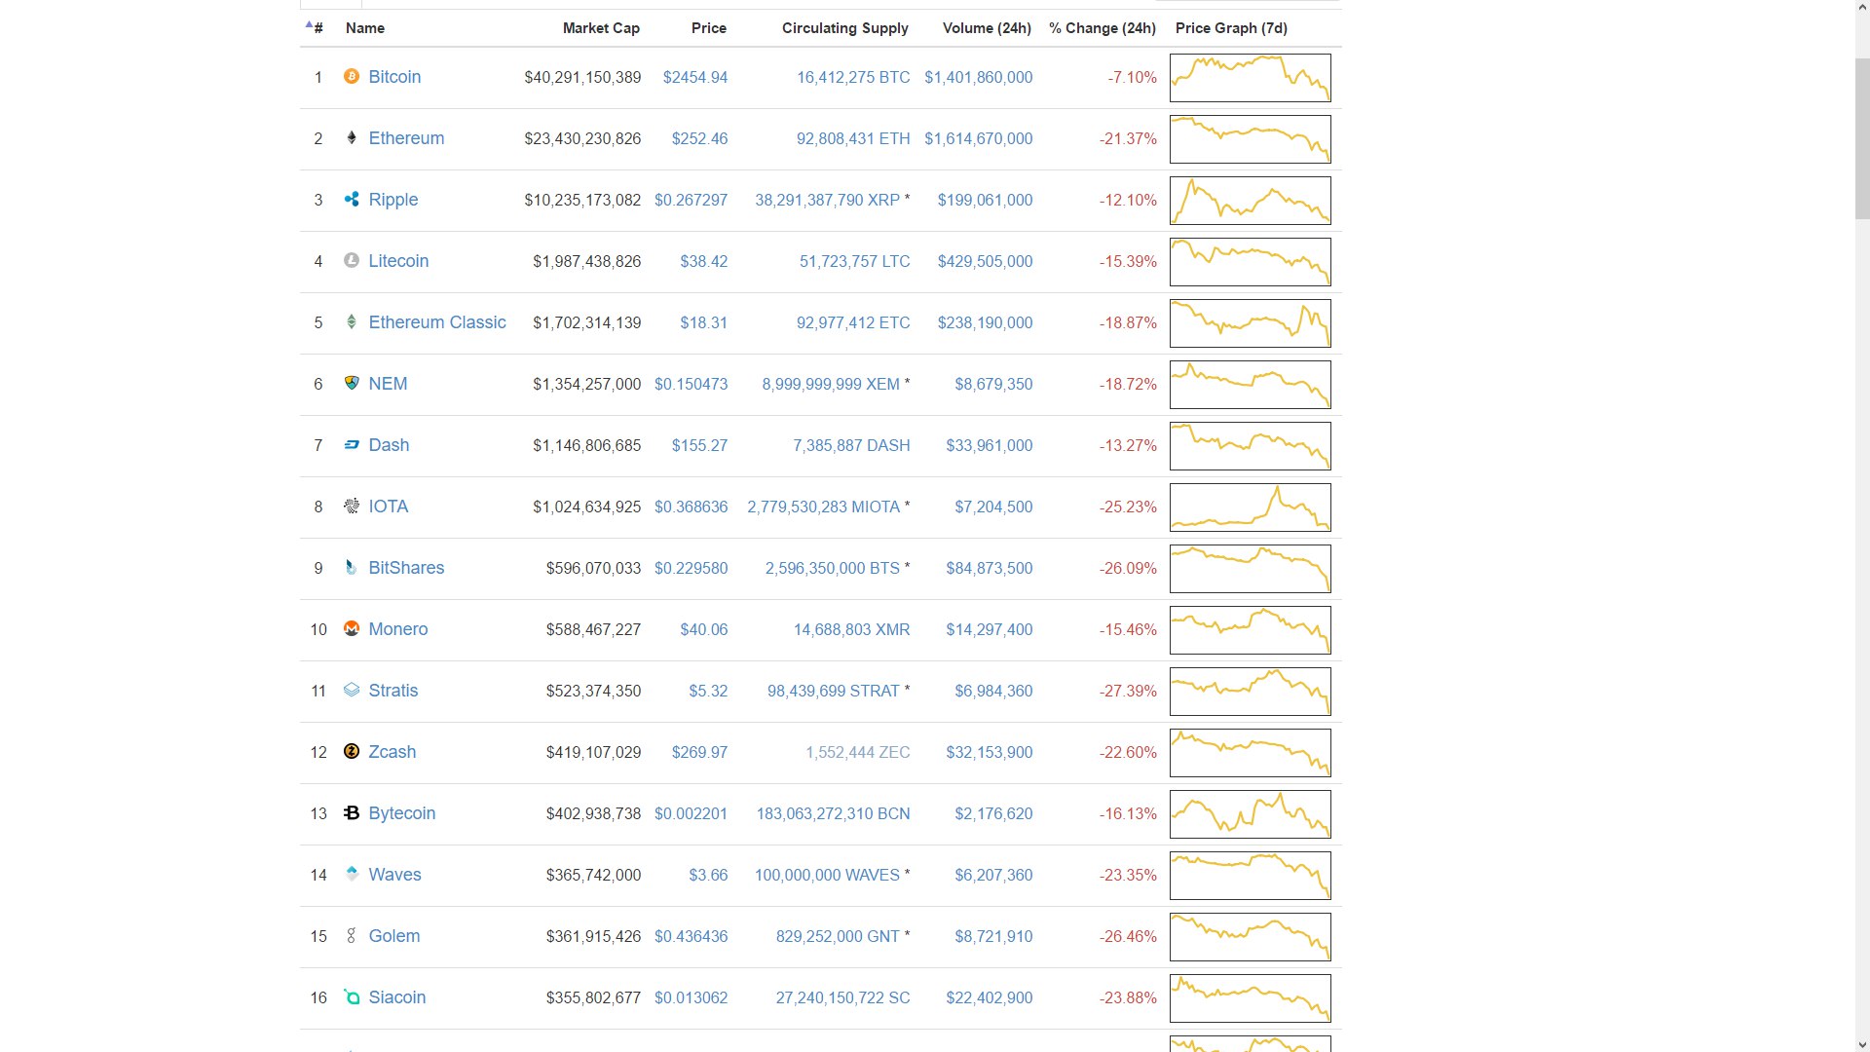Click Stratis change value -27.39%
This screenshot has width=1870, height=1052.
(x=1129, y=691)
